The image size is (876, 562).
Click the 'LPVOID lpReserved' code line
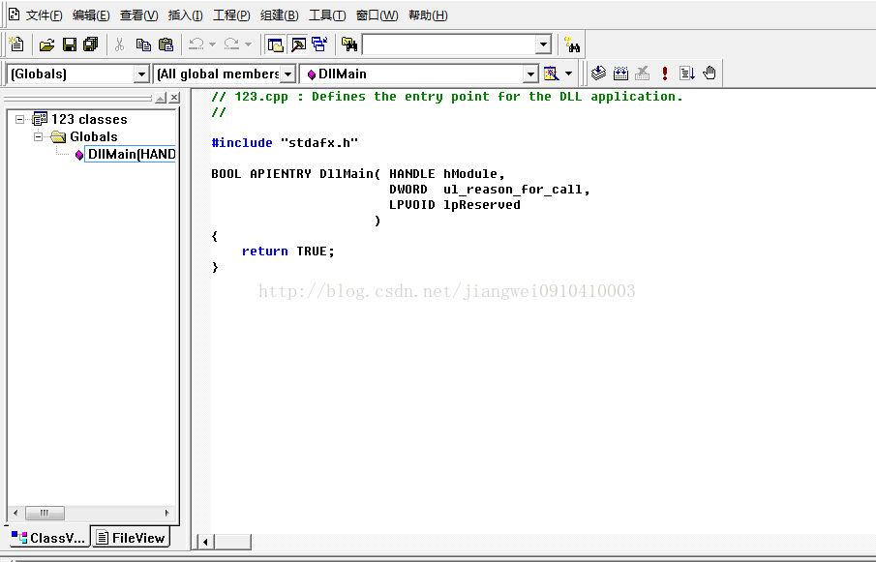coord(455,205)
